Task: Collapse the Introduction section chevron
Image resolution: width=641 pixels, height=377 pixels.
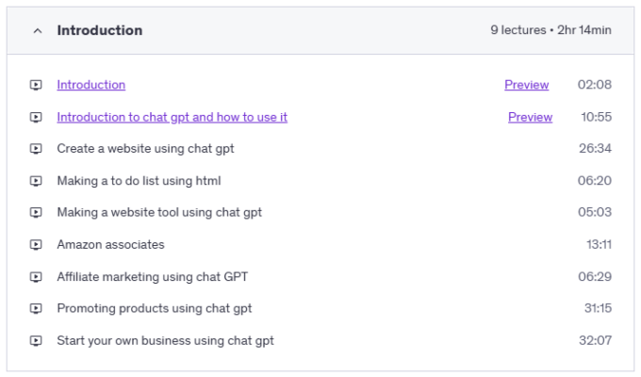Action: coord(37,31)
